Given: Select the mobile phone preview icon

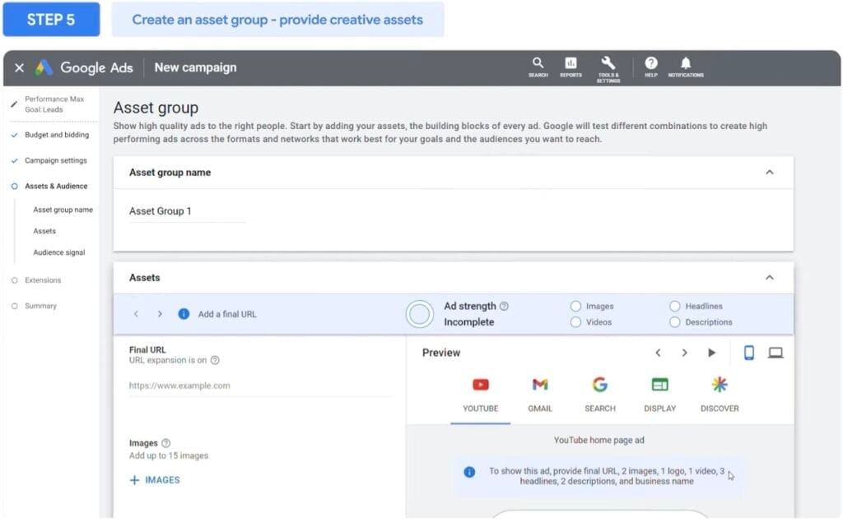Looking at the screenshot, I should tap(748, 352).
